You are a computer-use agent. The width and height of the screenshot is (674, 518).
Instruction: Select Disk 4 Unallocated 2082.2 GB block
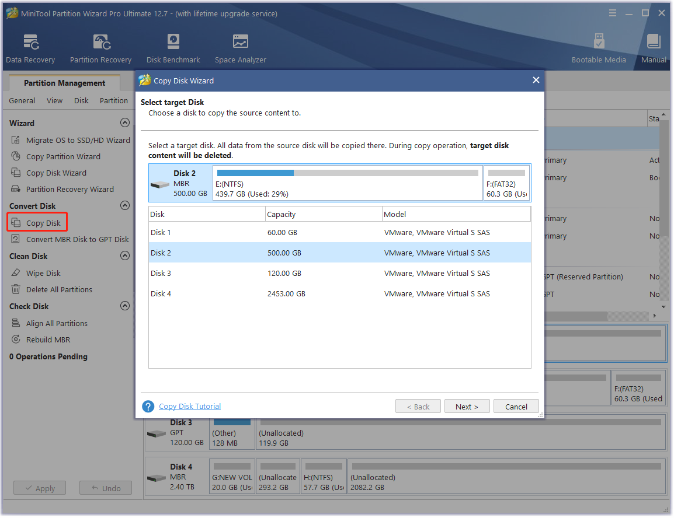point(507,478)
